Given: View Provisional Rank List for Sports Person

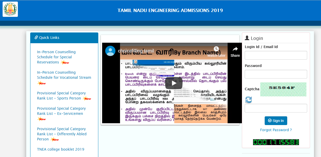Looking at the screenshot, I should pyautogui.click(x=61, y=96).
